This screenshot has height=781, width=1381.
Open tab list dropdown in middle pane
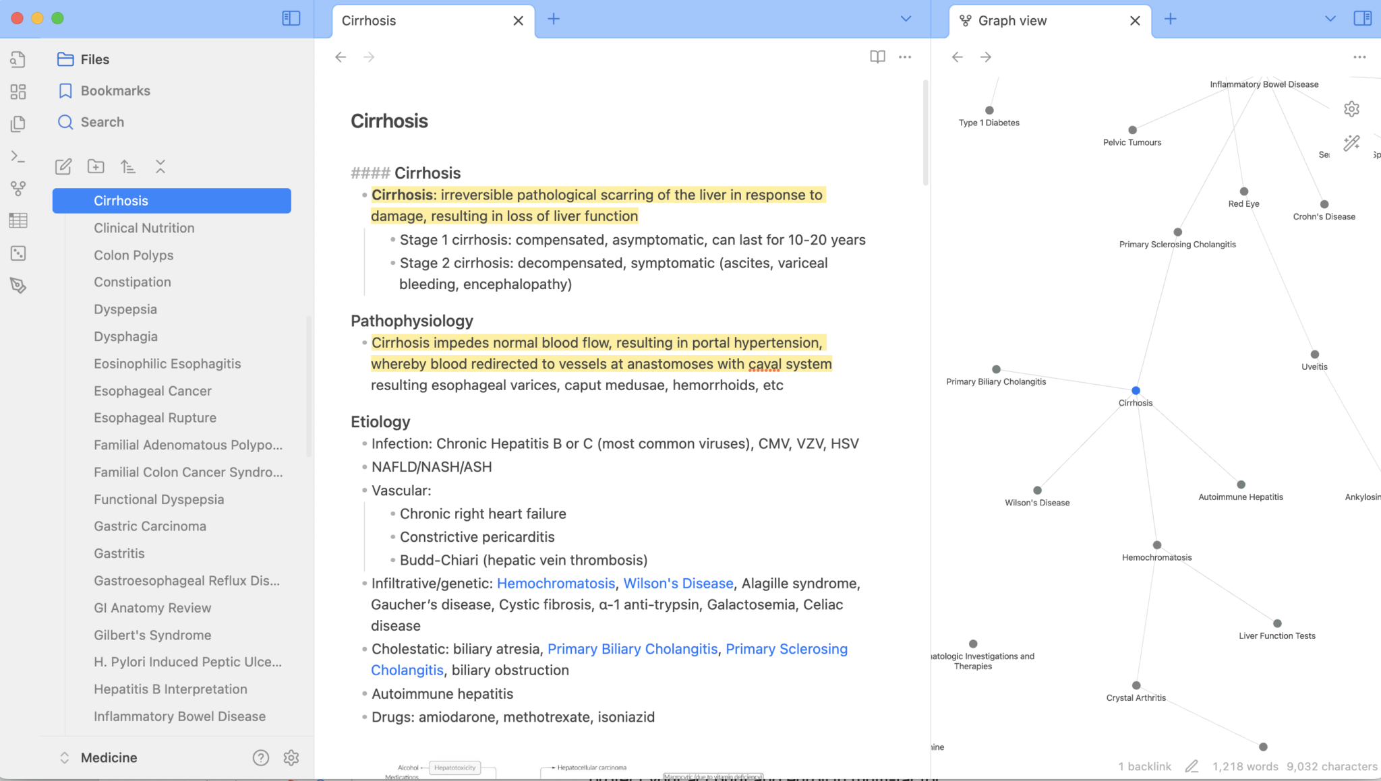pos(906,19)
